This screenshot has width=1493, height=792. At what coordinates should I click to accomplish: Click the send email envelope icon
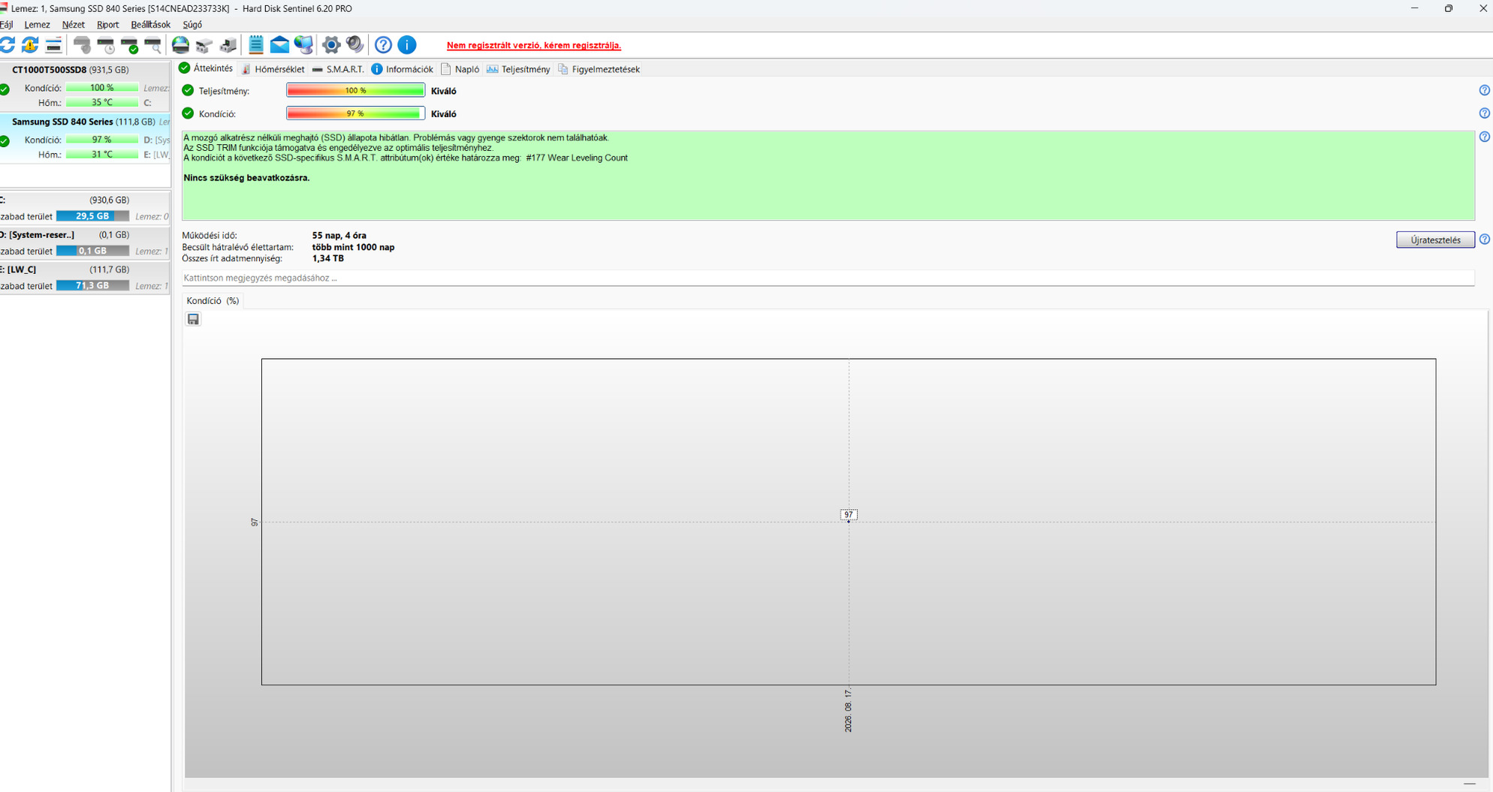279,45
